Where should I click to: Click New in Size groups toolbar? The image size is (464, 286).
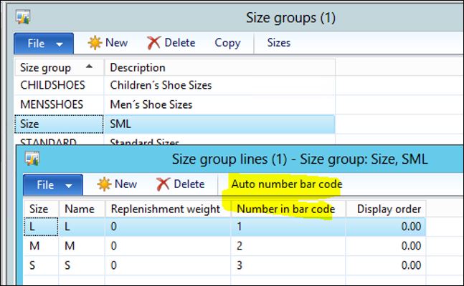coord(108,43)
